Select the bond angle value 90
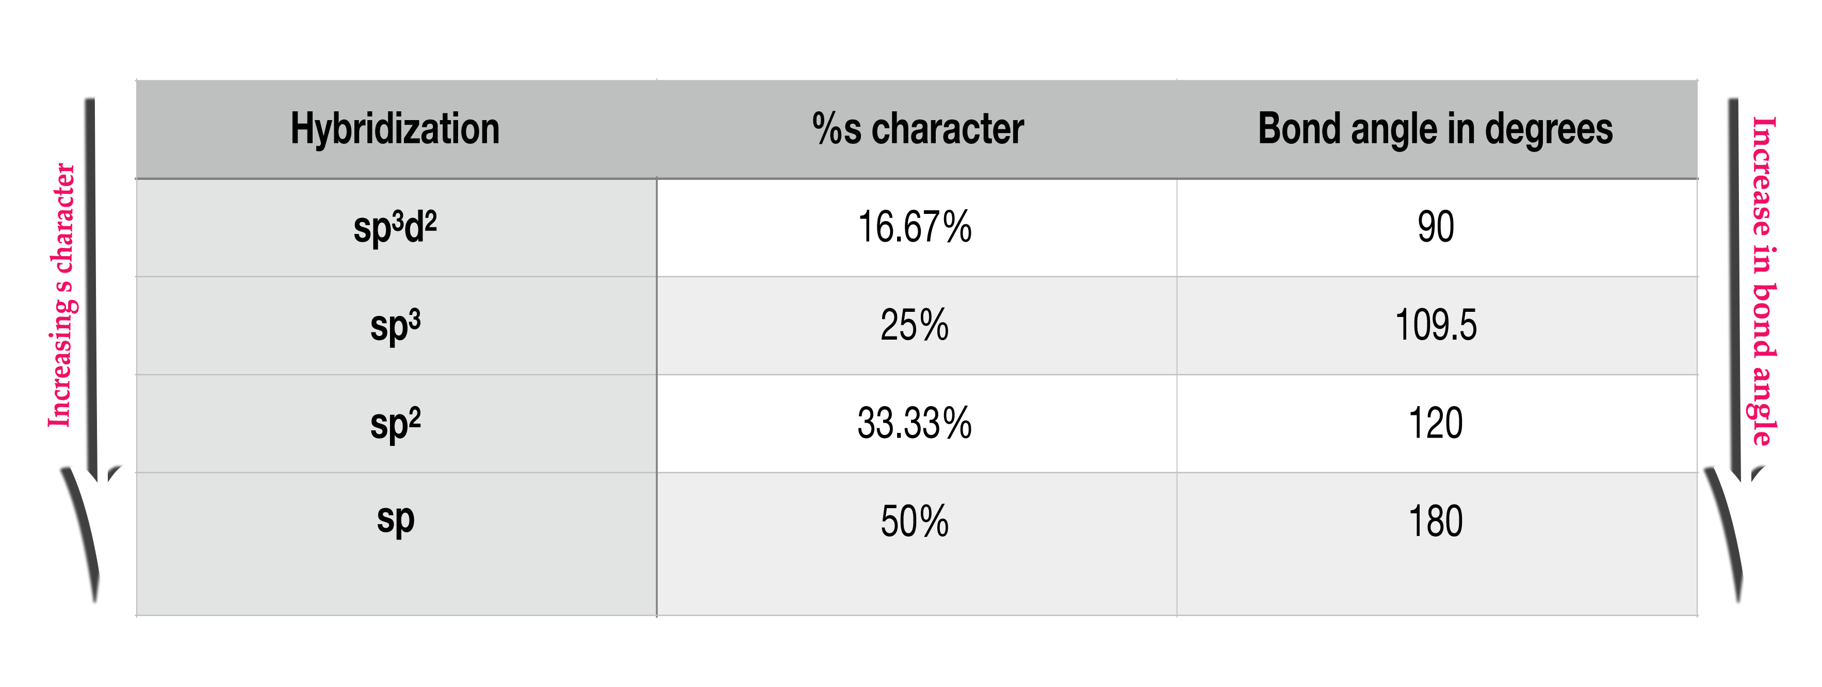1822x687 pixels. click(1435, 228)
